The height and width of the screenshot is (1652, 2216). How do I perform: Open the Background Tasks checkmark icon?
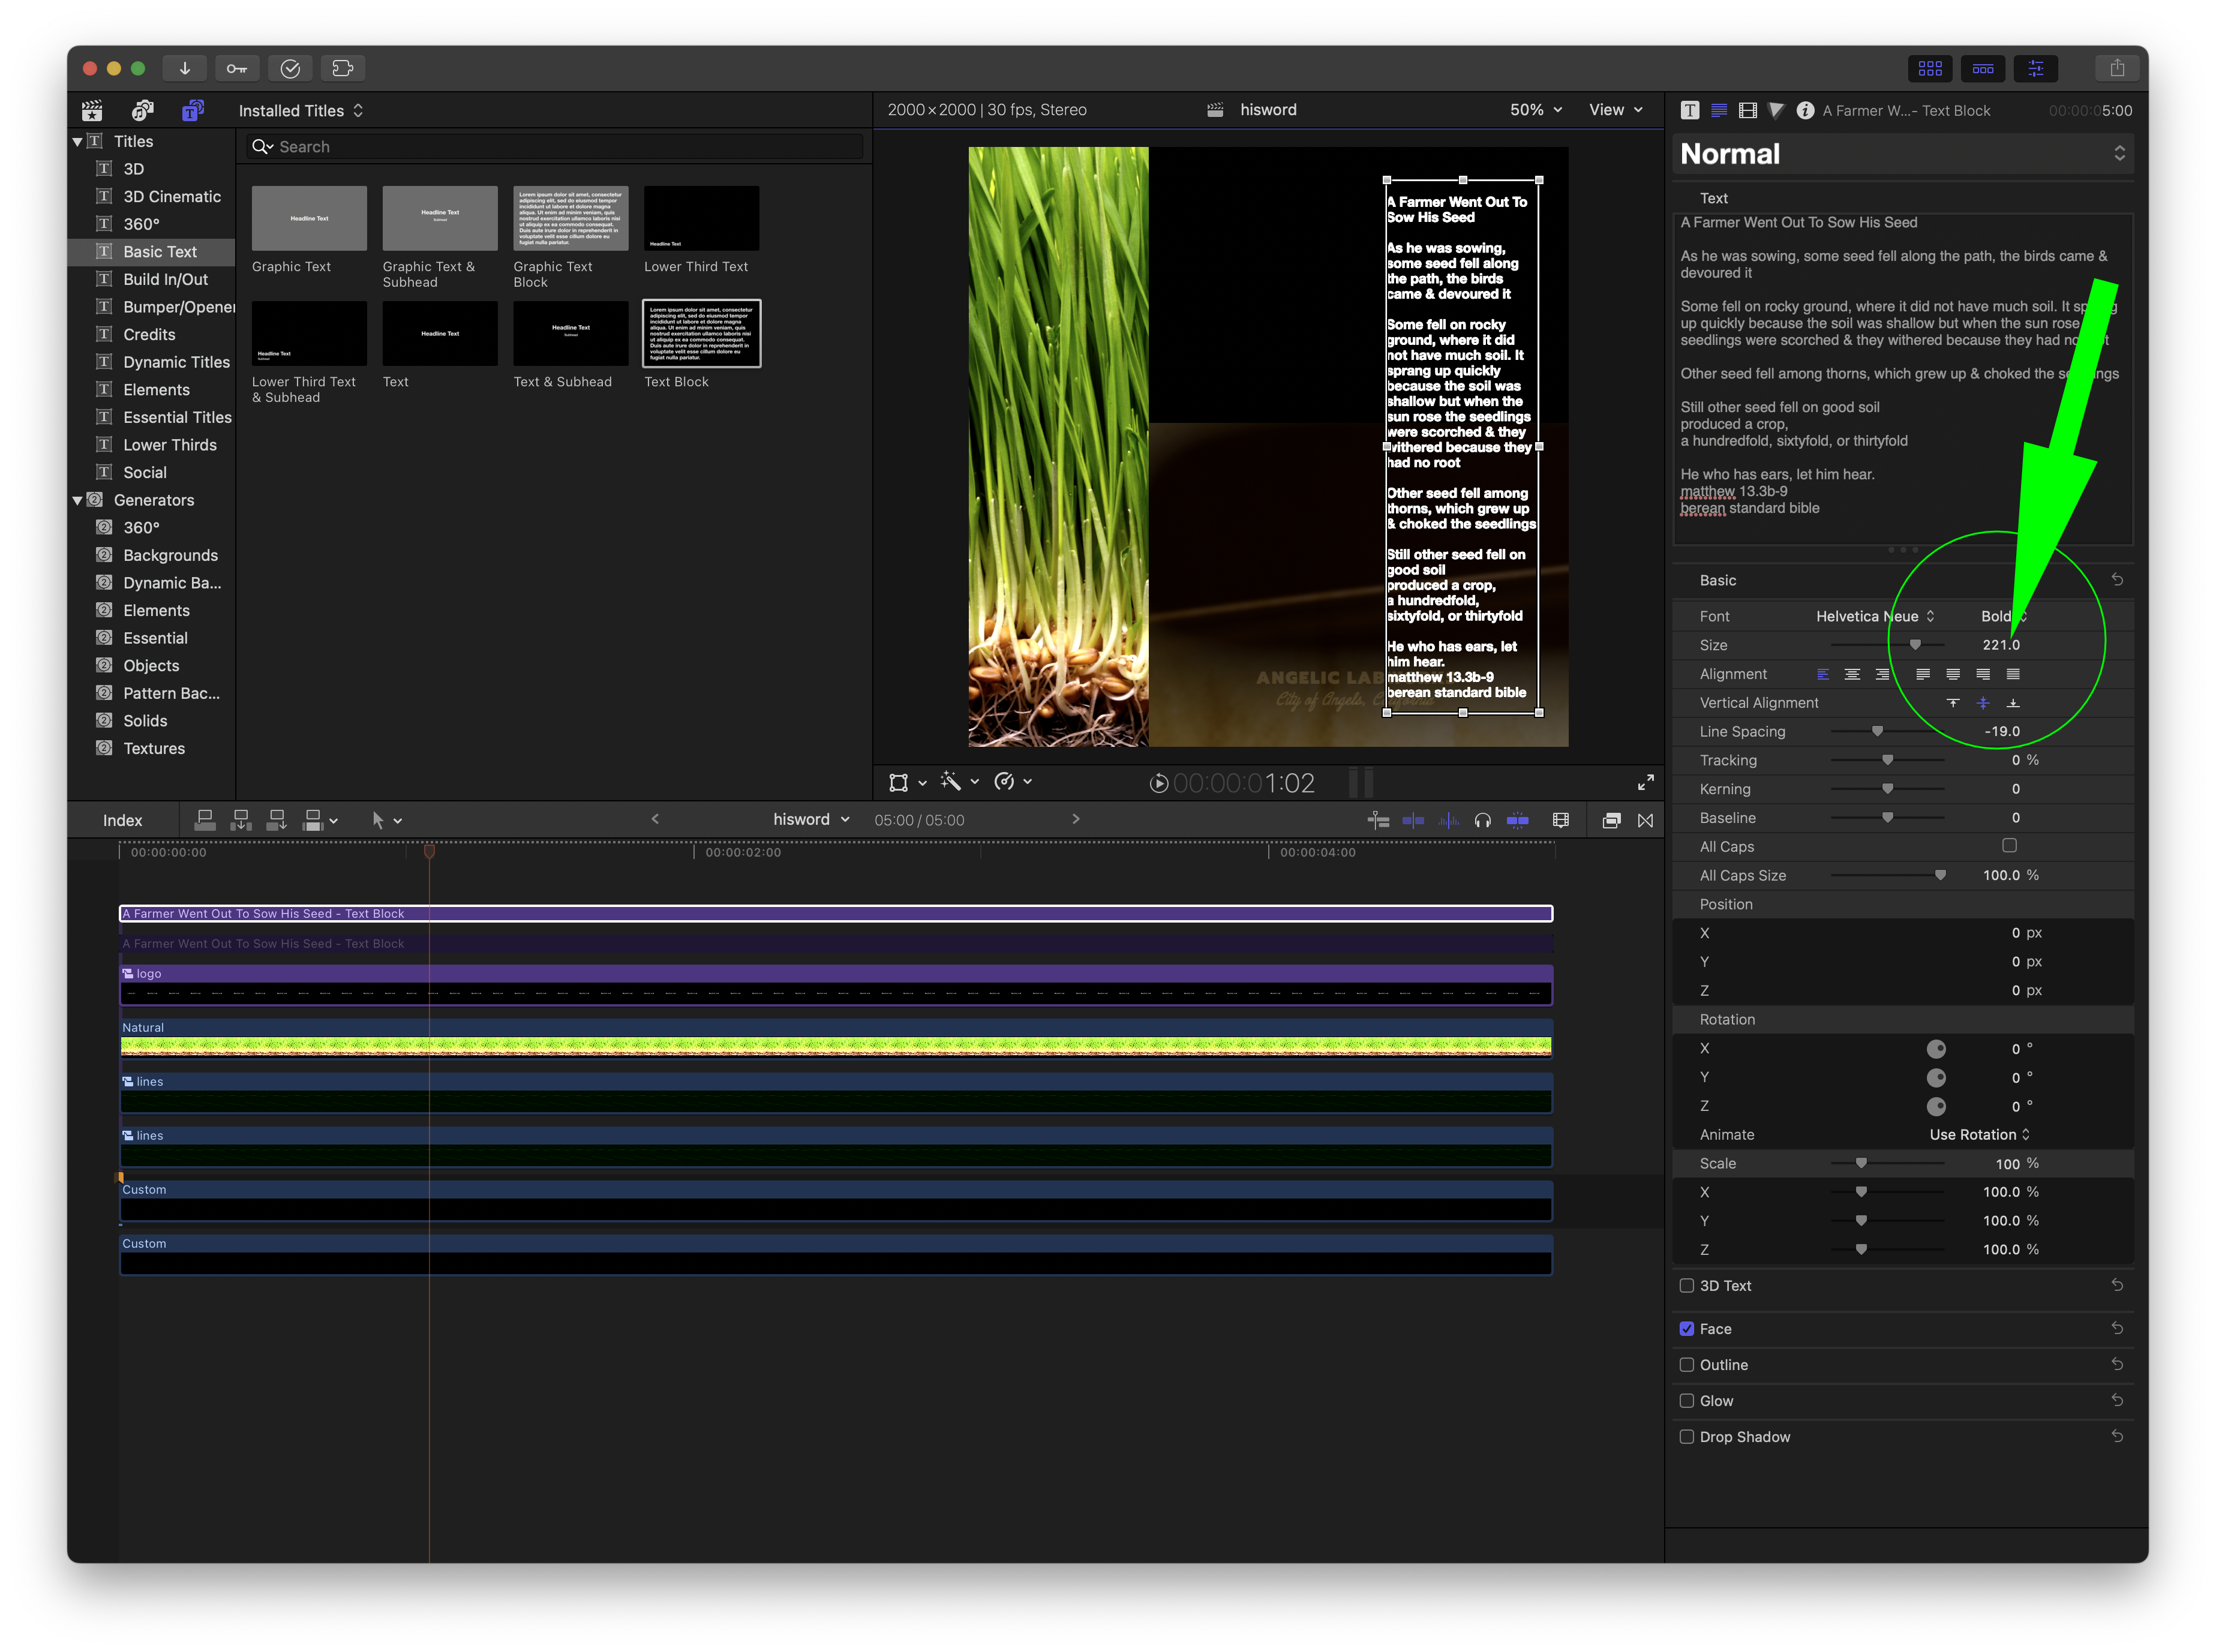tap(290, 68)
